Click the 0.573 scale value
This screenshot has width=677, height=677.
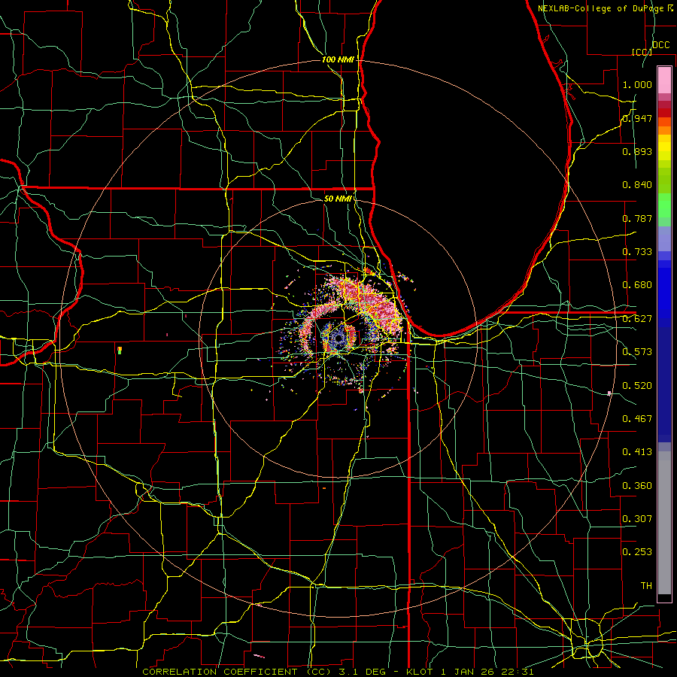coord(637,352)
